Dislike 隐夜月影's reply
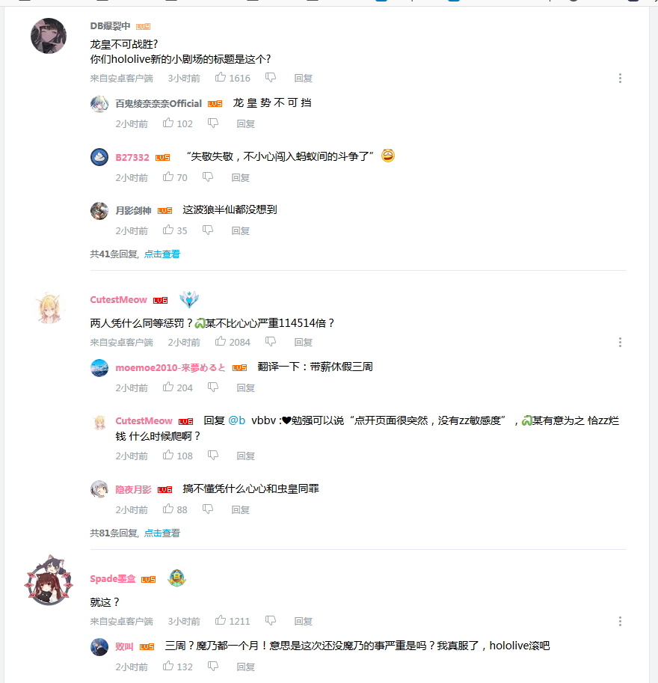Viewport: 658px width, 683px height. tap(208, 509)
